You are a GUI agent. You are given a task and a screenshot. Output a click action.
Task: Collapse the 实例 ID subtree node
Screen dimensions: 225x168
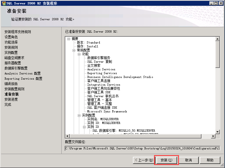pos(84,127)
